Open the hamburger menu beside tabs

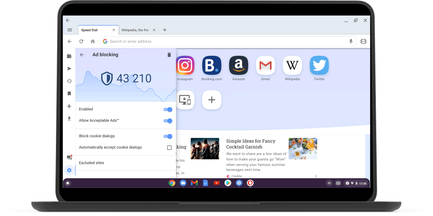tap(70, 30)
